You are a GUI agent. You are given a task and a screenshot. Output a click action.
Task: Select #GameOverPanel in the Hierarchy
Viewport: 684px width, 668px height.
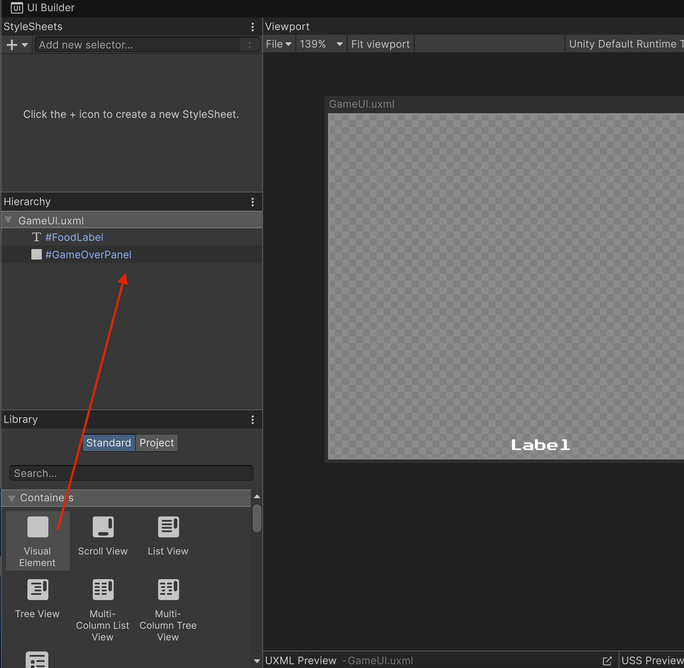[x=88, y=255]
